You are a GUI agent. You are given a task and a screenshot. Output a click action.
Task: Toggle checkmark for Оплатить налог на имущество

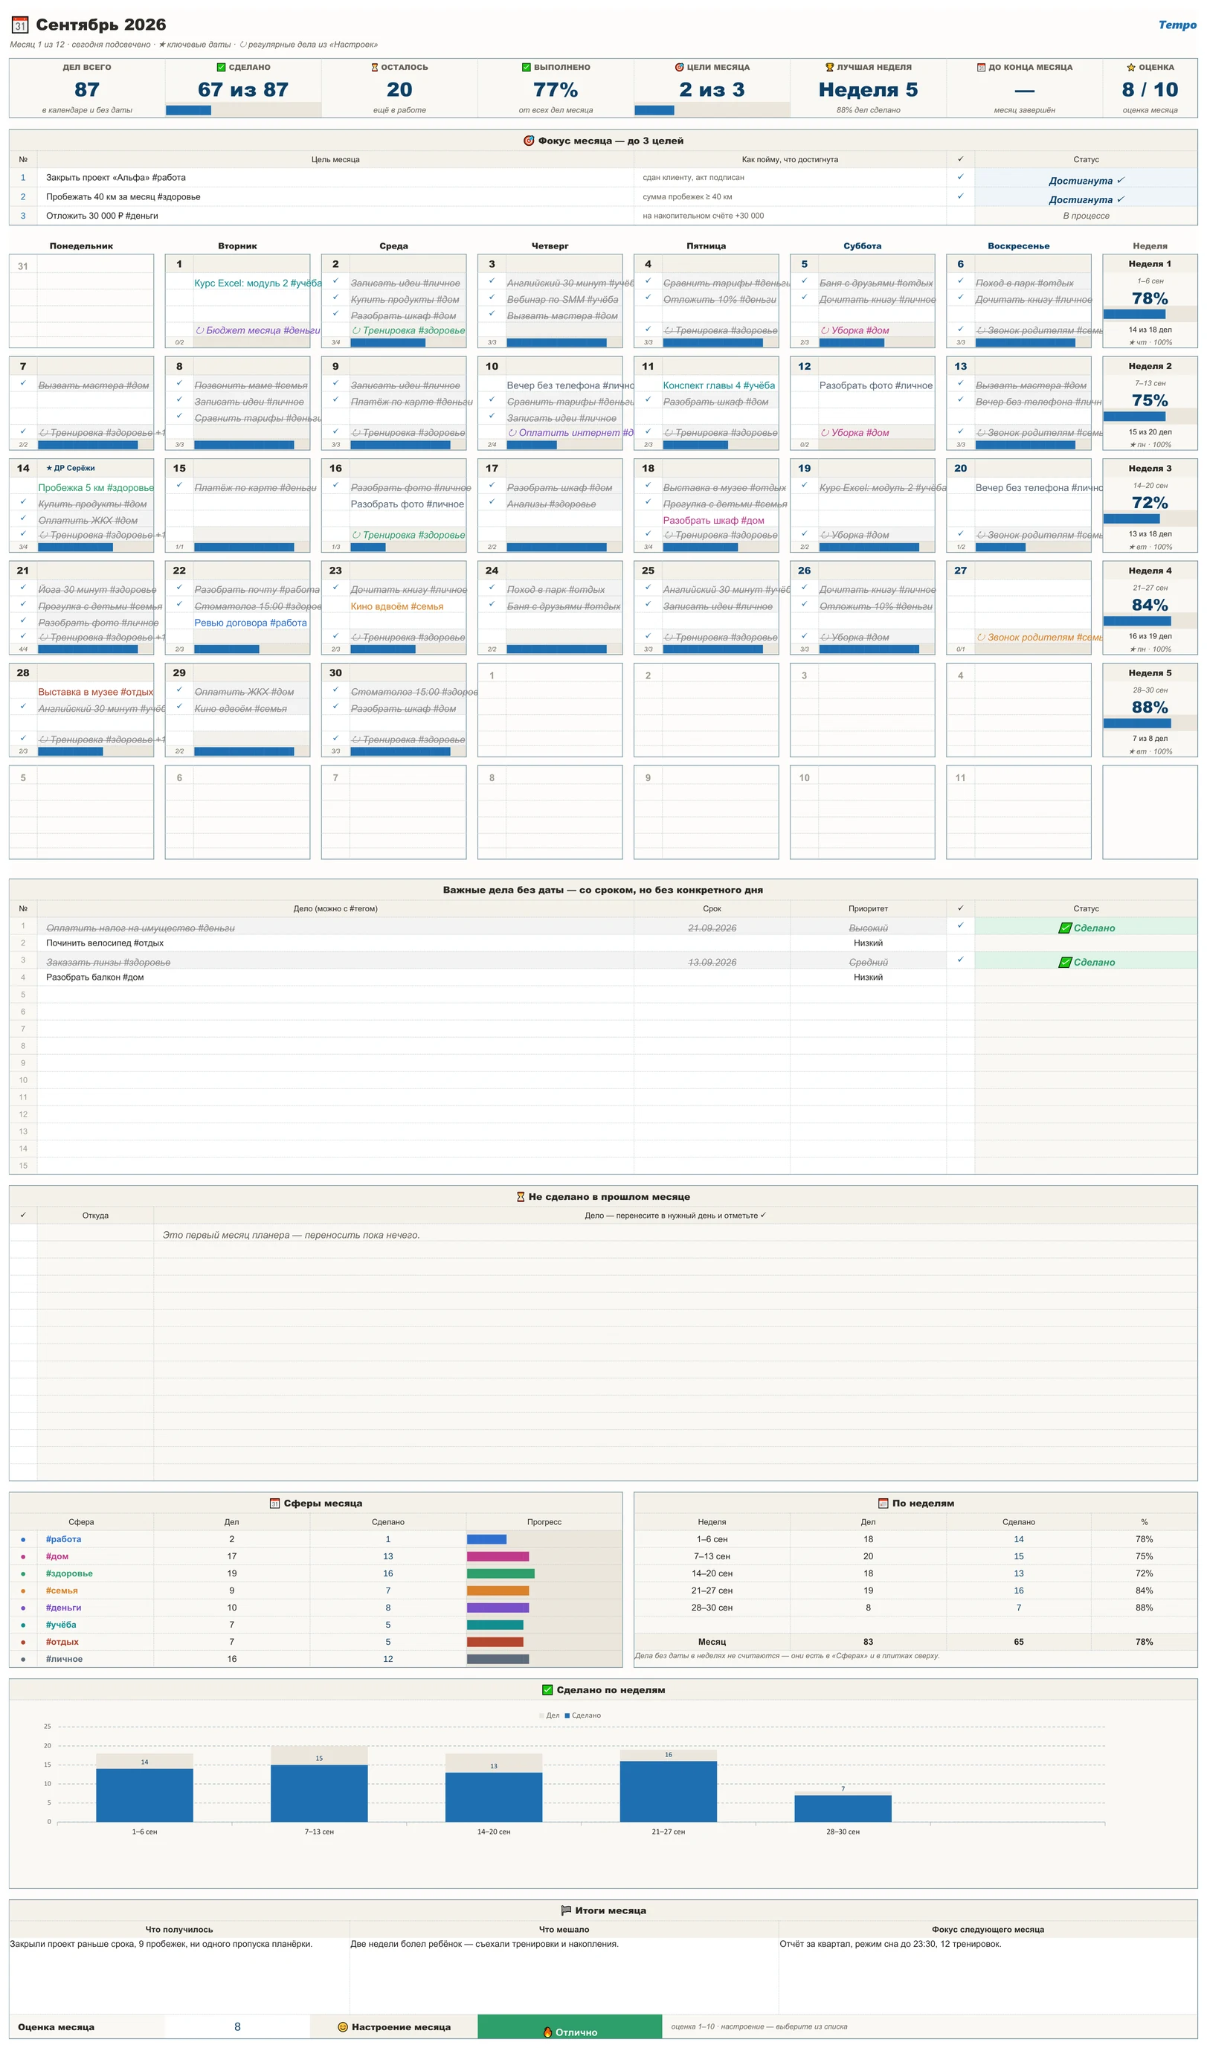click(961, 926)
